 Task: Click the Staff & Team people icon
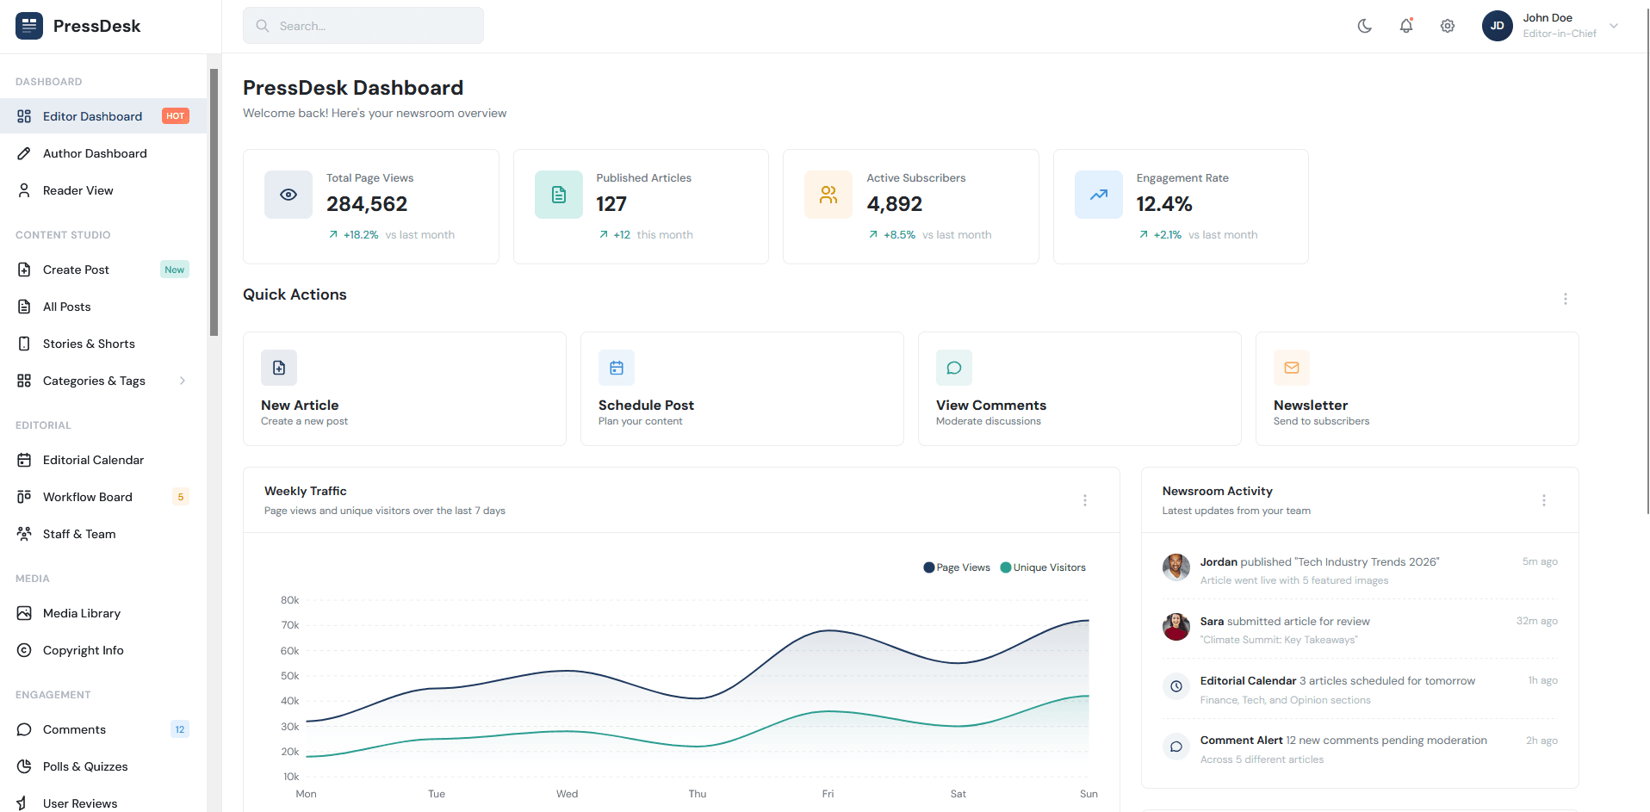[24, 534]
